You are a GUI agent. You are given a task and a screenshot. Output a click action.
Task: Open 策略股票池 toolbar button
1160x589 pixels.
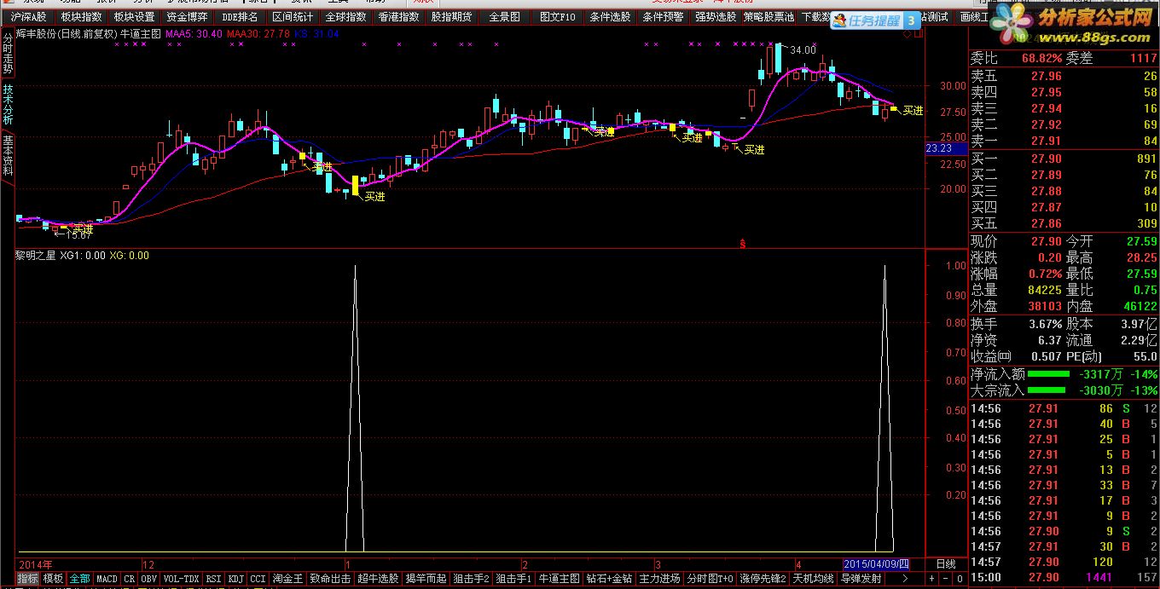tap(768, 16)
